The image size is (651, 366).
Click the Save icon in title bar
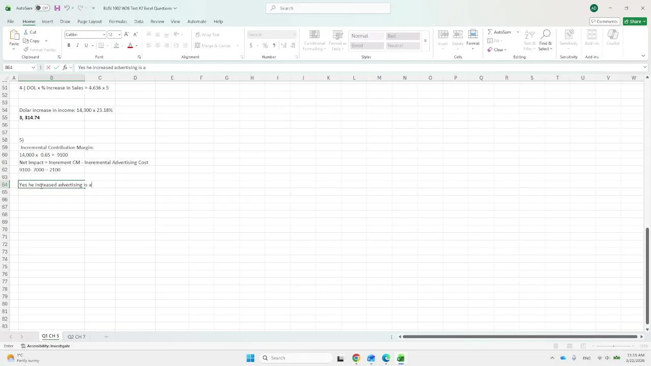pos(57,8)
